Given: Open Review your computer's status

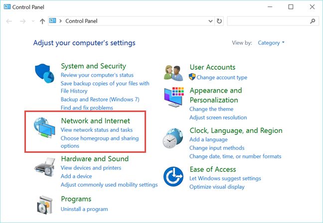Looking at the screenshot, I should coord(97,75).
